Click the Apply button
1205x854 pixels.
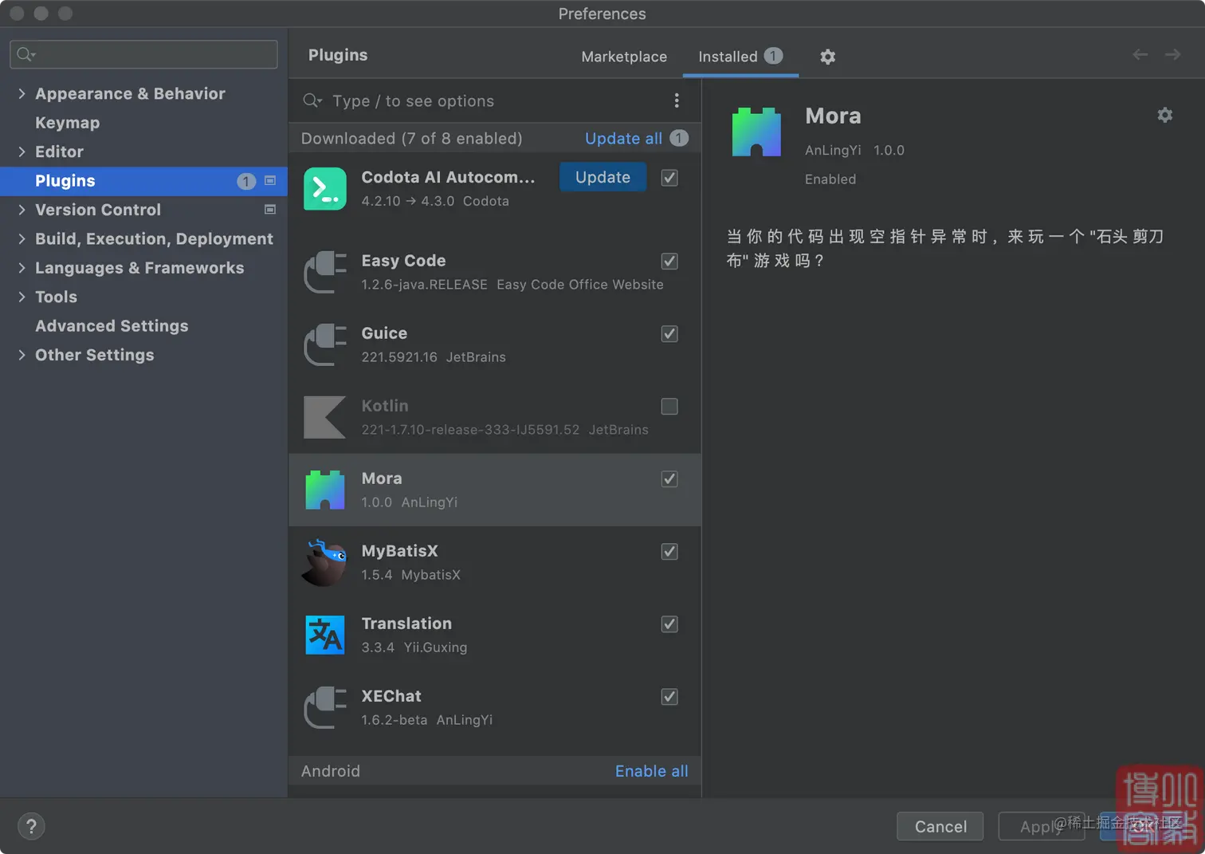(x=1041, y=826)
